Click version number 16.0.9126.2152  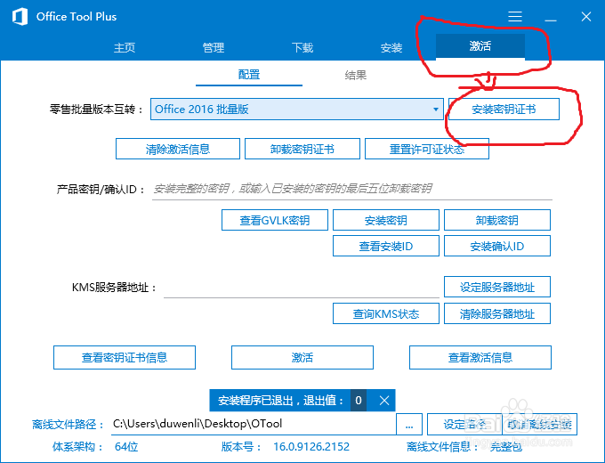pos(311,447)
